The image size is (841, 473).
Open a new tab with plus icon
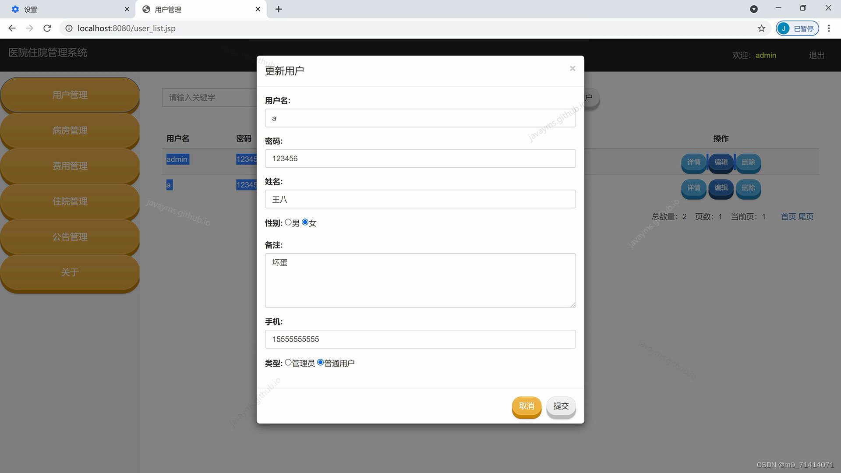coord(279,9)
